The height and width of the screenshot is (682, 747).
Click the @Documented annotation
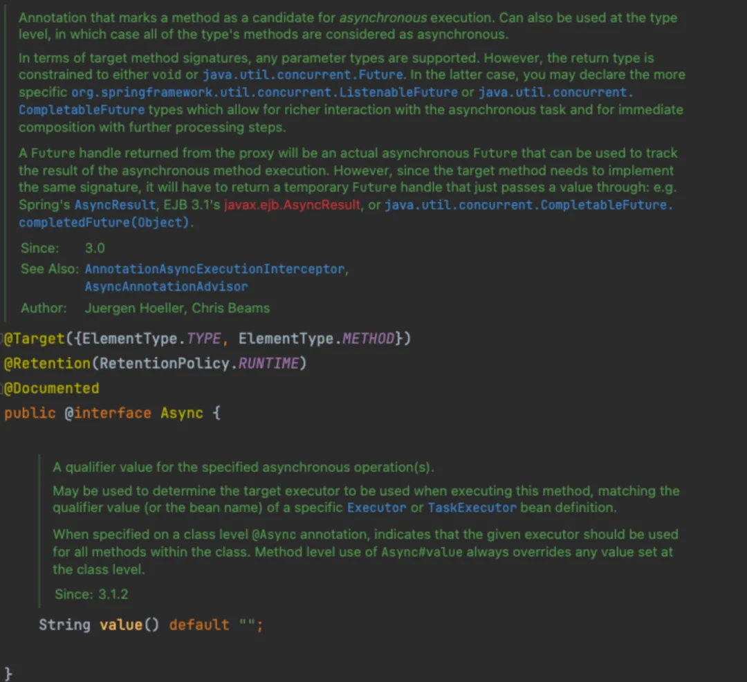(51, 388)
